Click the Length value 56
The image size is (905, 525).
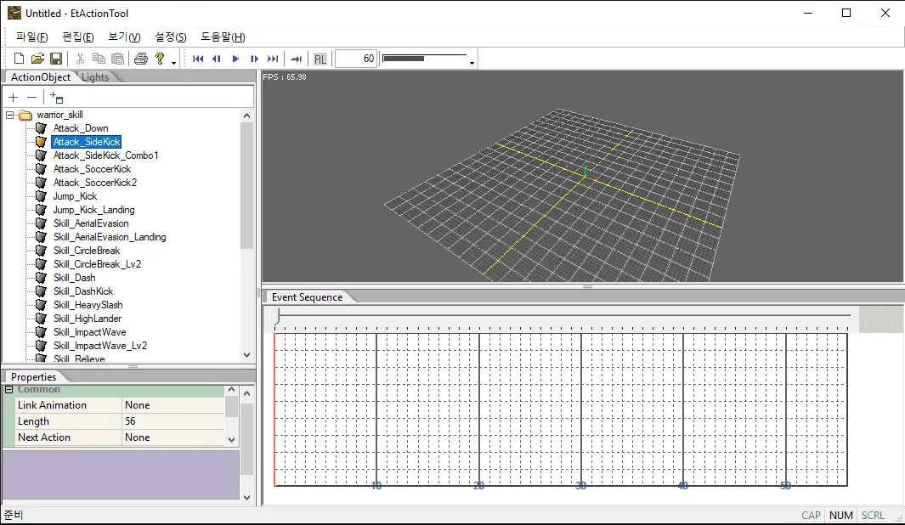point(173,421)
